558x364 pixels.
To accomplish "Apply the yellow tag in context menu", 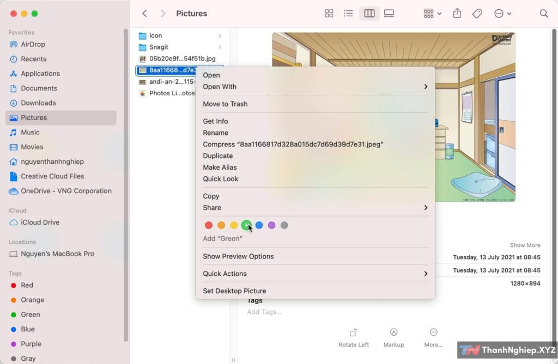I will (234, 225).
